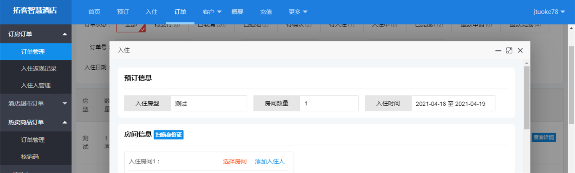Viewport: 575px width, 173px height.
Task: Select the 订单 nav tab
Action: click(x=180, y=12)
